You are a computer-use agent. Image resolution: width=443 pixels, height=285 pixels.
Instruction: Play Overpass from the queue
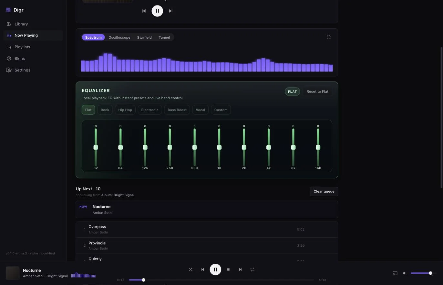pyautogui.click(x=207, y=229)
